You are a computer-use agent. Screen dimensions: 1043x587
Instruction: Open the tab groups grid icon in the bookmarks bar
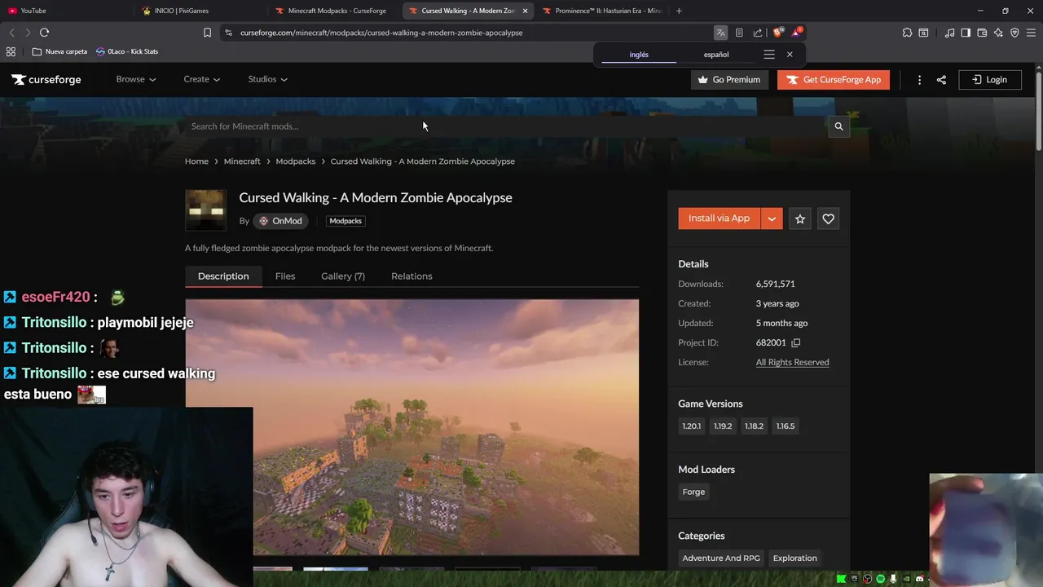coord(11,51)
